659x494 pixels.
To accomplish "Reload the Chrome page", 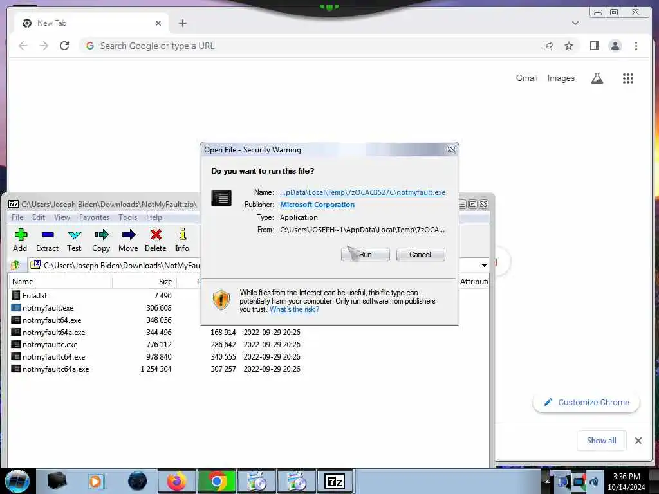I will [x=64, y=46].
